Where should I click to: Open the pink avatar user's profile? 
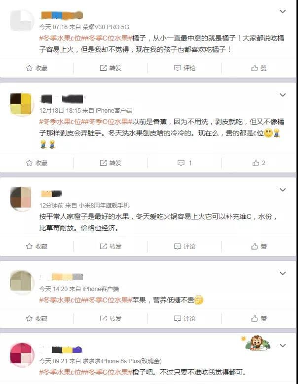click(x=22, y=355)
